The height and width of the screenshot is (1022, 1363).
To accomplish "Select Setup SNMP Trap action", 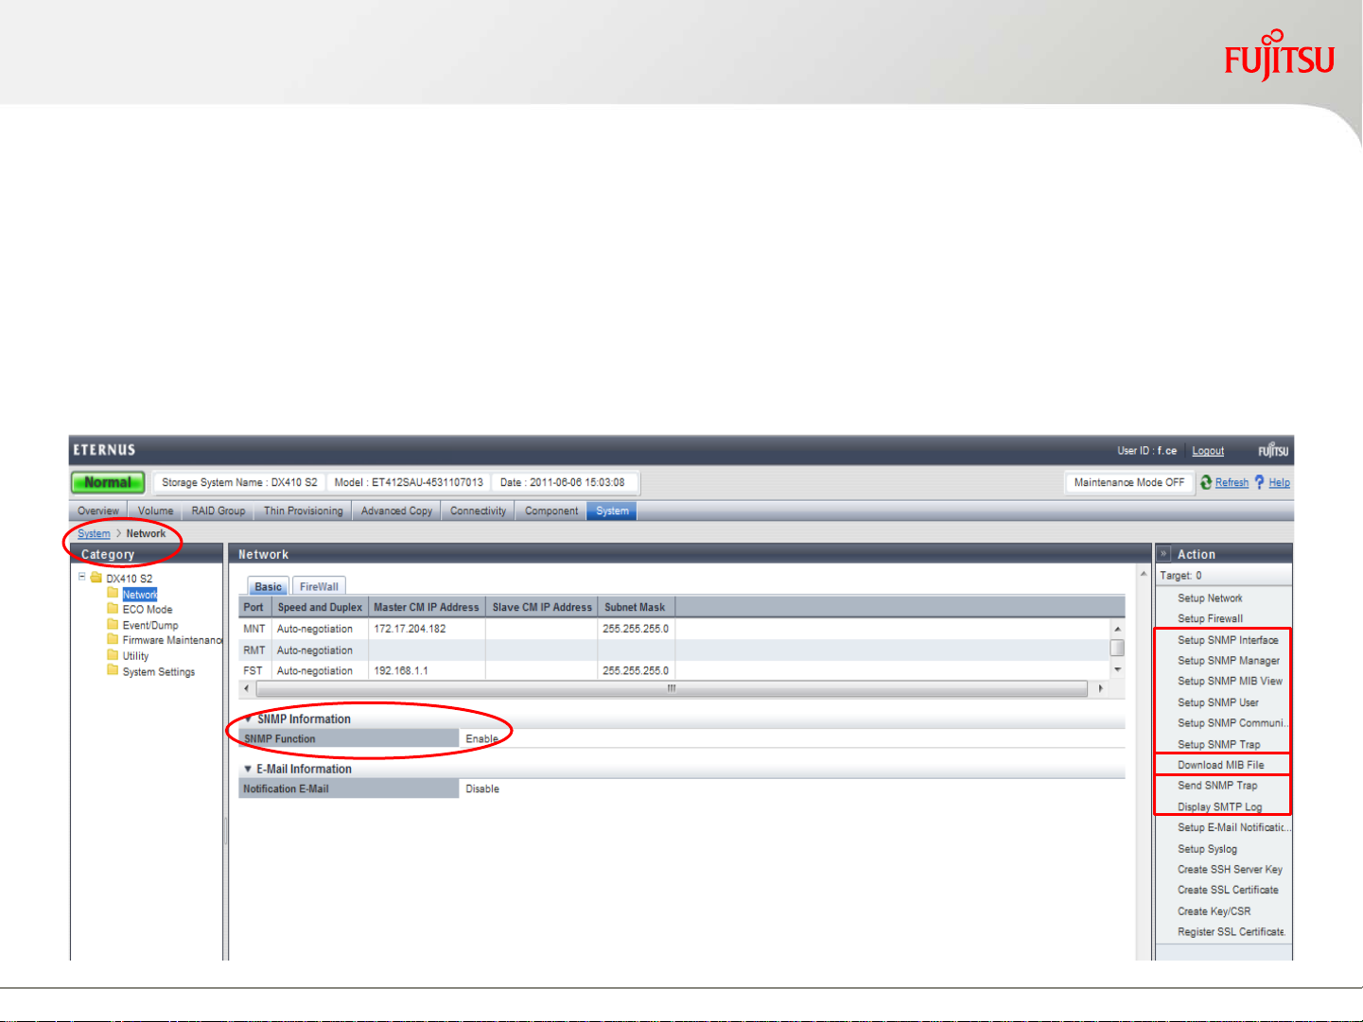I will (1218, 745).
